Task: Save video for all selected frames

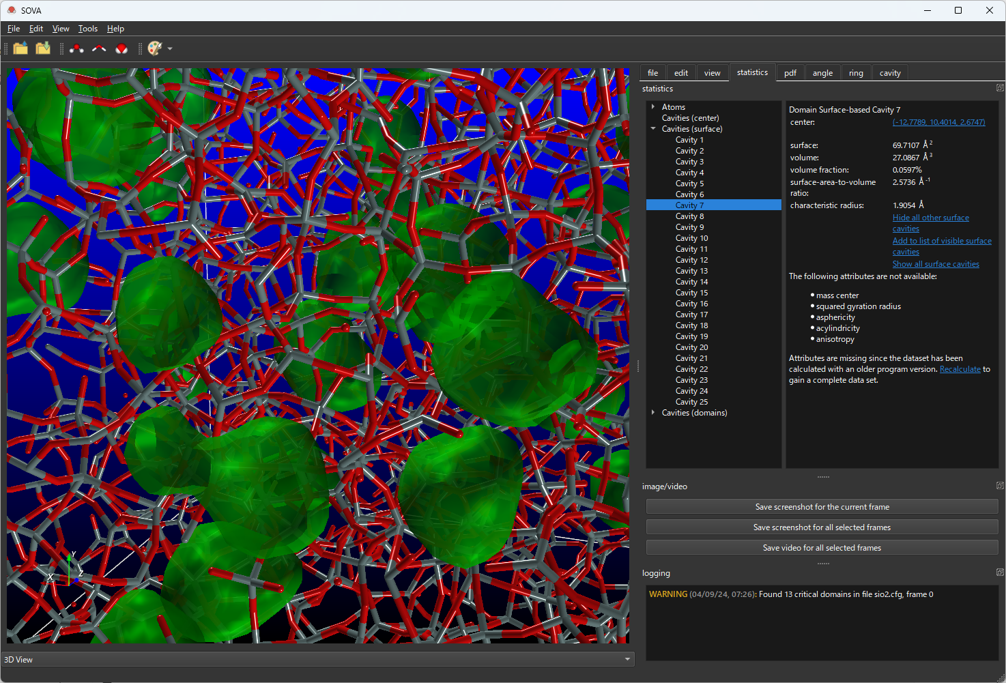Action: 822,548
